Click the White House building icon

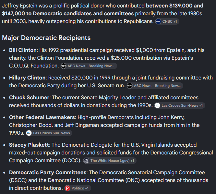[86, 161]
